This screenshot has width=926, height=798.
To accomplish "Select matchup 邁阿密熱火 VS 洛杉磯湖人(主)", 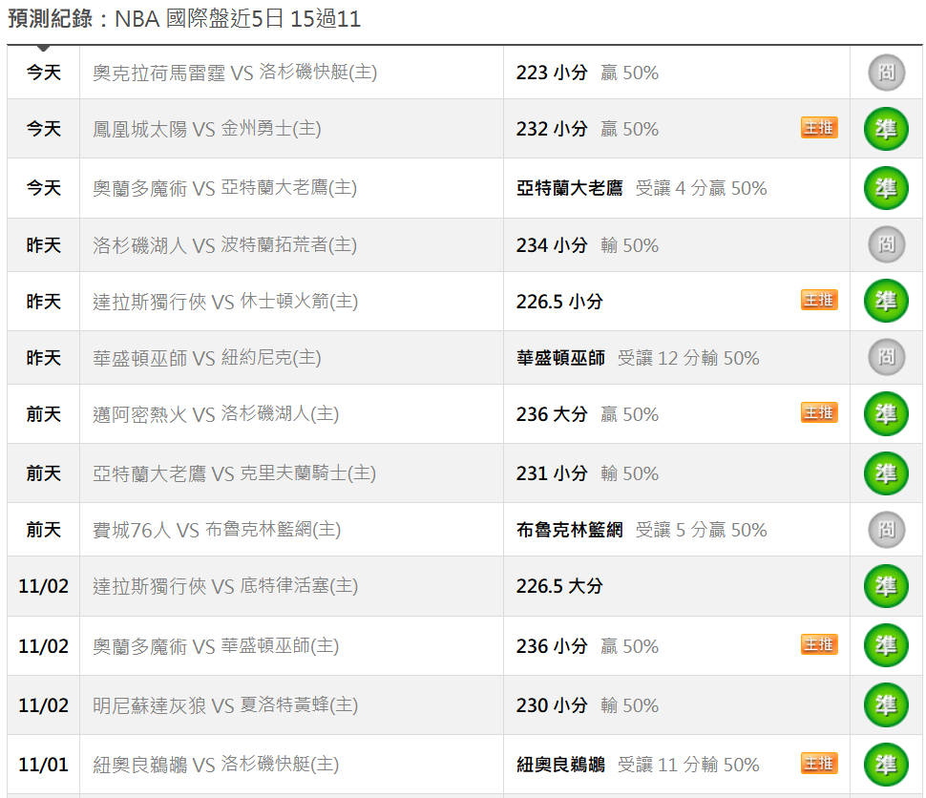I will (216, 414).
